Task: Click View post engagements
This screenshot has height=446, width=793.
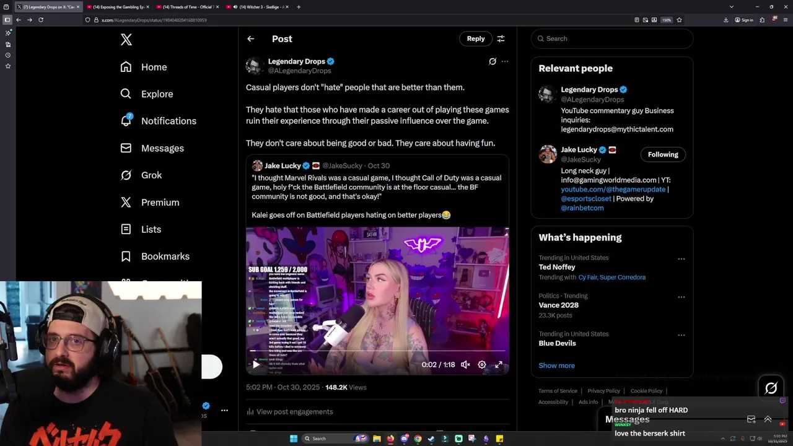Action: click(x=289, y=412)
